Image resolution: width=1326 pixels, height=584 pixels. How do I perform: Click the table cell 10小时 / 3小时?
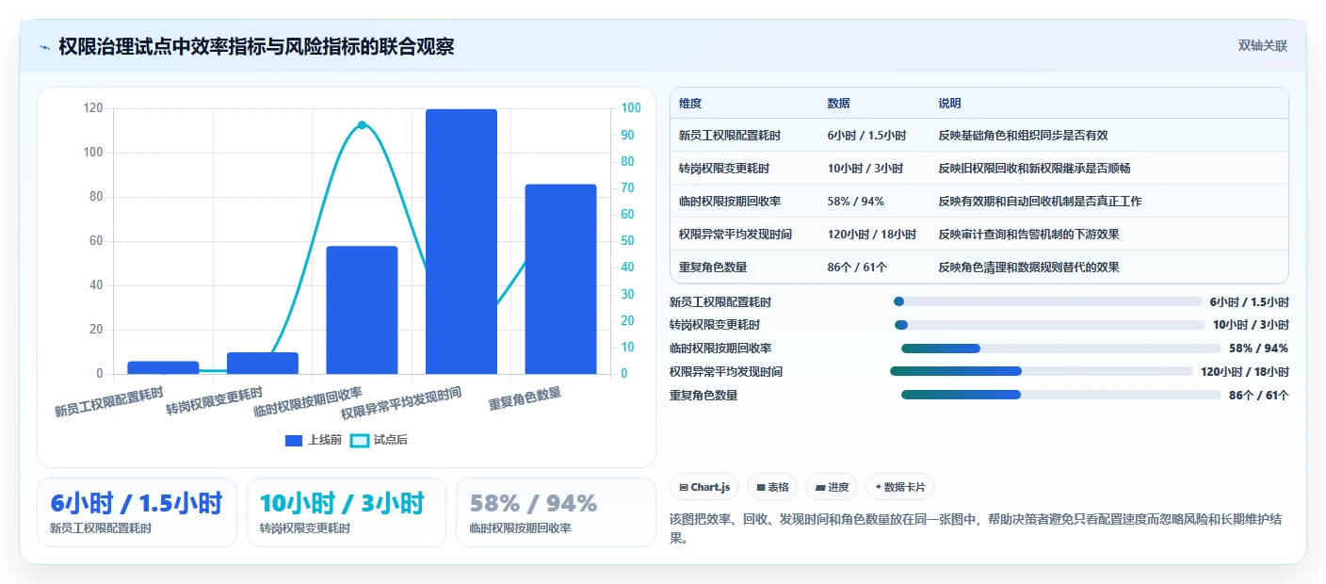click(x=865, y=169)
